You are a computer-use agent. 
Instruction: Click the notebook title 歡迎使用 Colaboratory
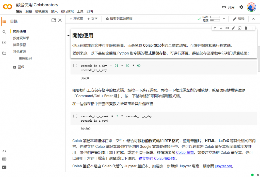37,5
